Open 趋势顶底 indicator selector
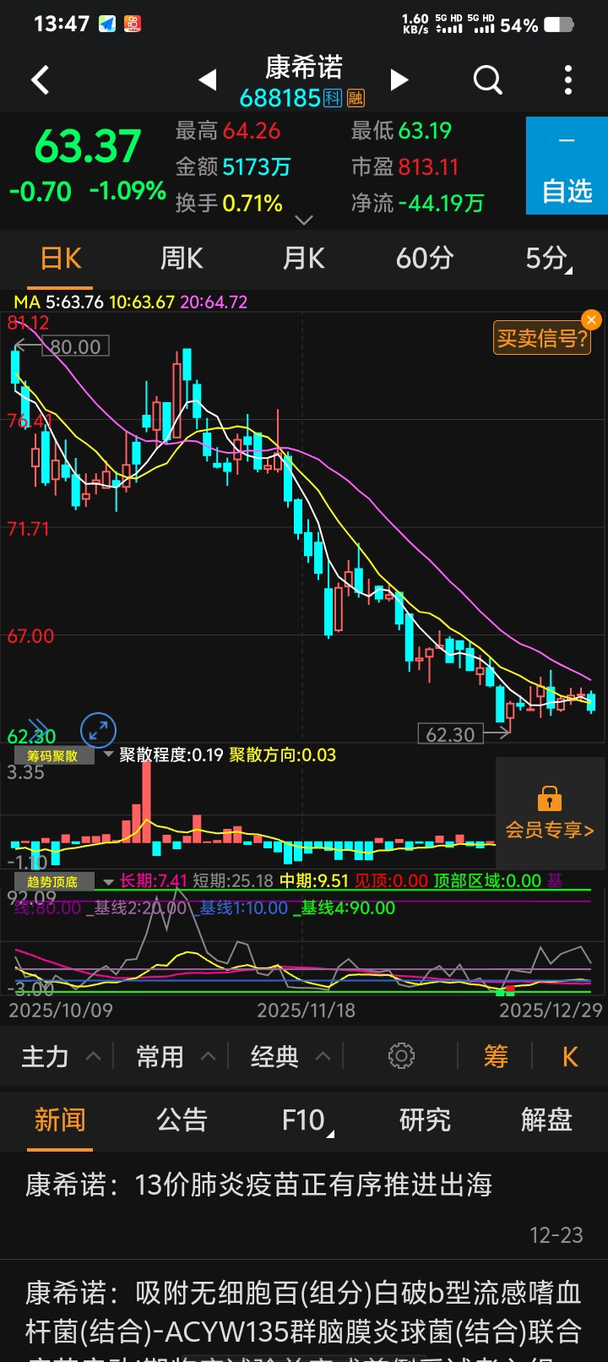Screen dimensions: 608x1362 point(53,881)
